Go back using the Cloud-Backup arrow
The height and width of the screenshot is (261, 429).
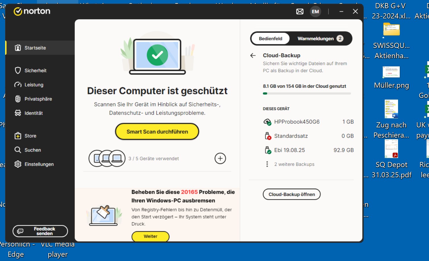[253, 56]
